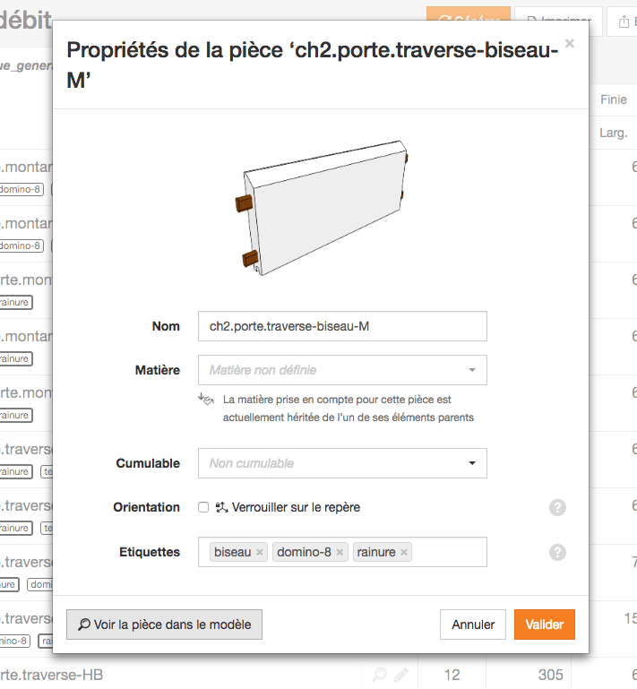The image size is (637, 689).
Task: Click the 3D part preview thumbnail
Action: click(x=322, y=208)
